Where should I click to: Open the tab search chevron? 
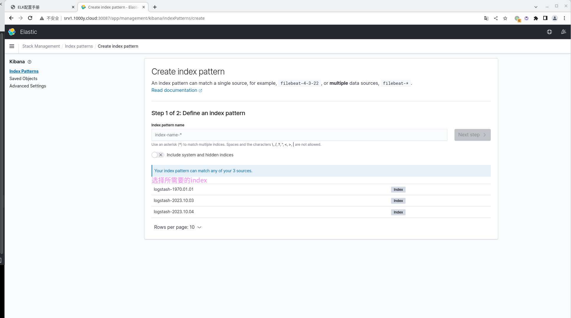point(536,7)
